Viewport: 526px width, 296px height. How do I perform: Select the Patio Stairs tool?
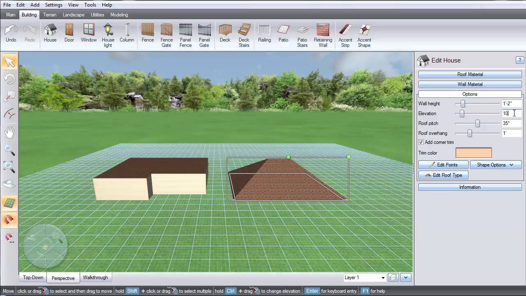(x=302, y=35)
